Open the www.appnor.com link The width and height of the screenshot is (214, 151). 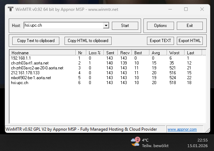point(182,129)
